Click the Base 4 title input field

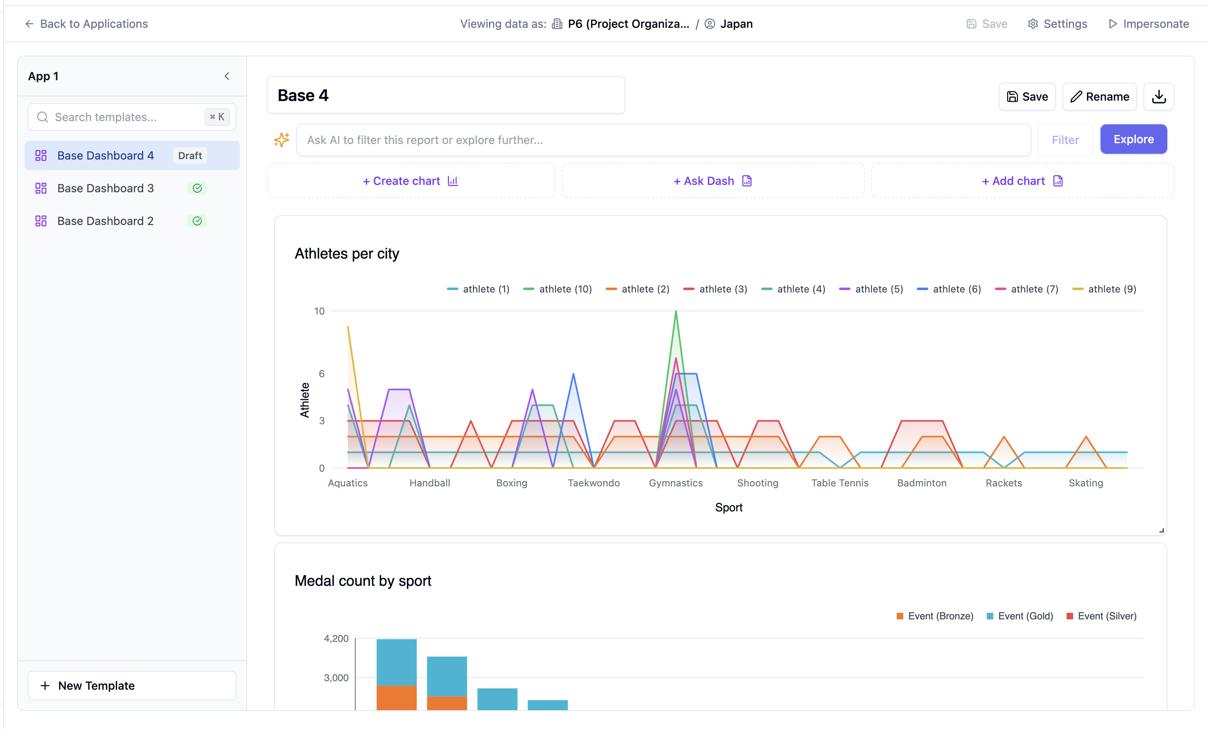tap(446, 94)
